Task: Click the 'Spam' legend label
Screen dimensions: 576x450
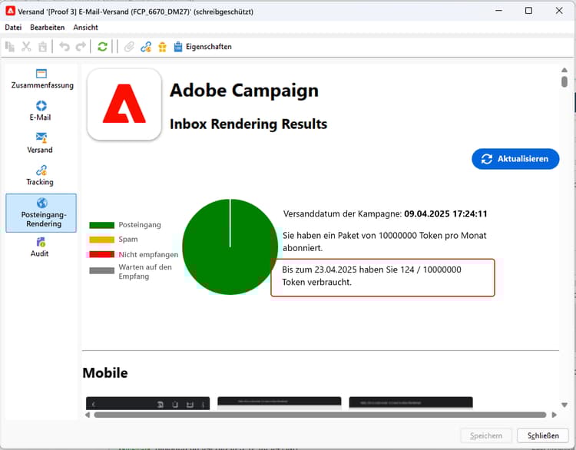Action: [x=128, y=240]
